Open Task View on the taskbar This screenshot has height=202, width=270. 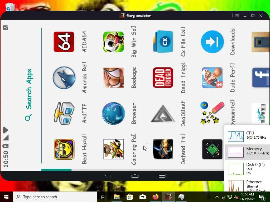(103, 197)
